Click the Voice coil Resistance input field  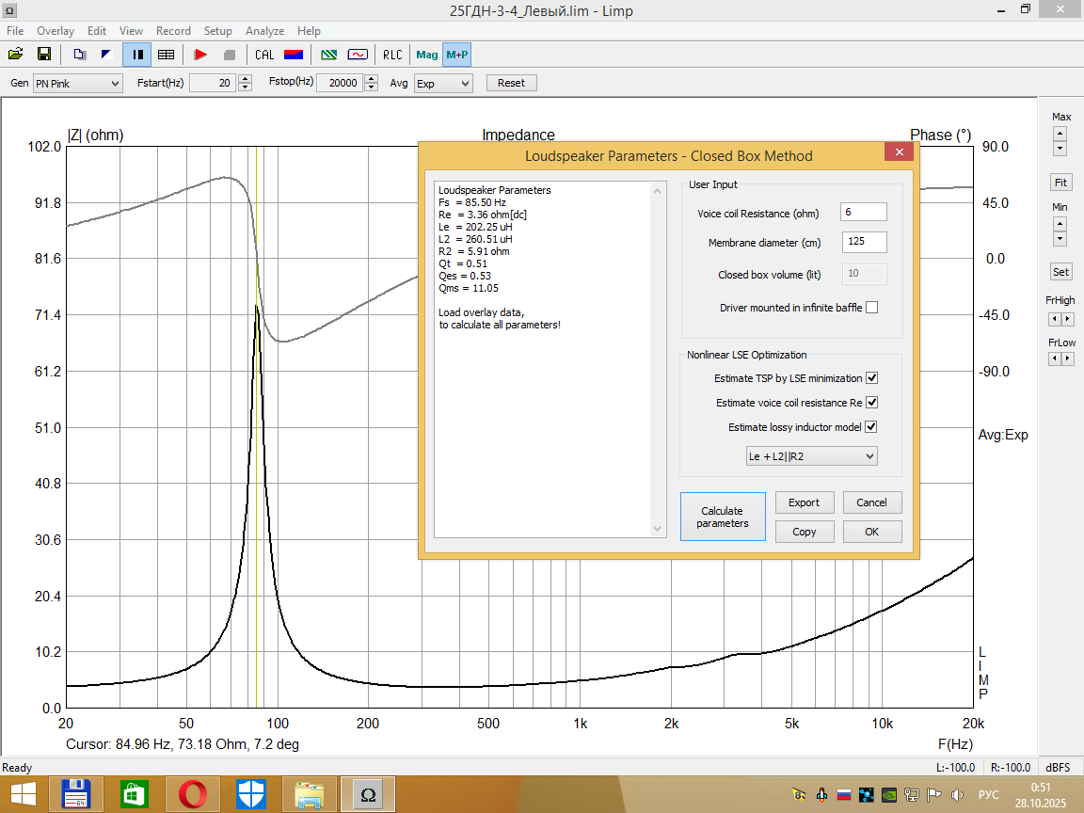[x=864, y=213]
